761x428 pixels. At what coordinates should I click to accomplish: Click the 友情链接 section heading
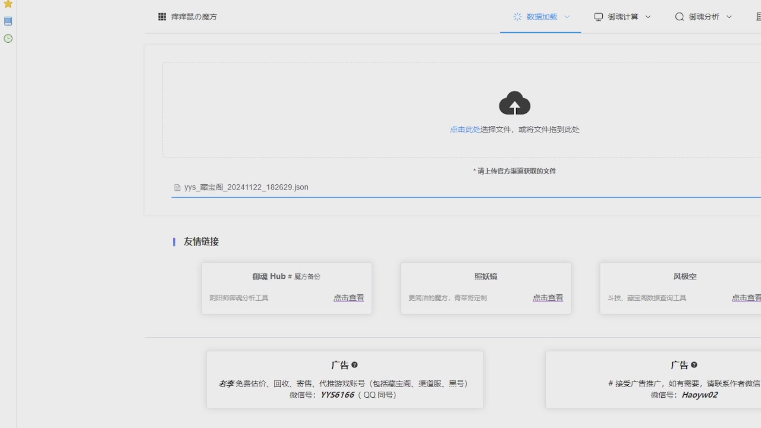(201, 242)
